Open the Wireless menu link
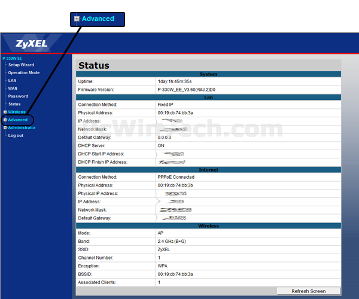The image size is (359, 299). point(17,112)
